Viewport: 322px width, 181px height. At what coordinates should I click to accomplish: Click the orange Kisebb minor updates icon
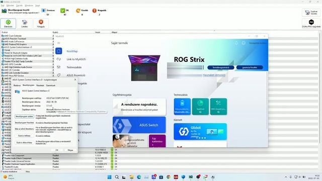78,11
